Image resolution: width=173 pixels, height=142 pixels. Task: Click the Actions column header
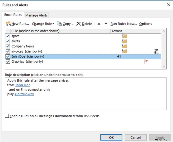pyautogui.click(x=136, y=31)
